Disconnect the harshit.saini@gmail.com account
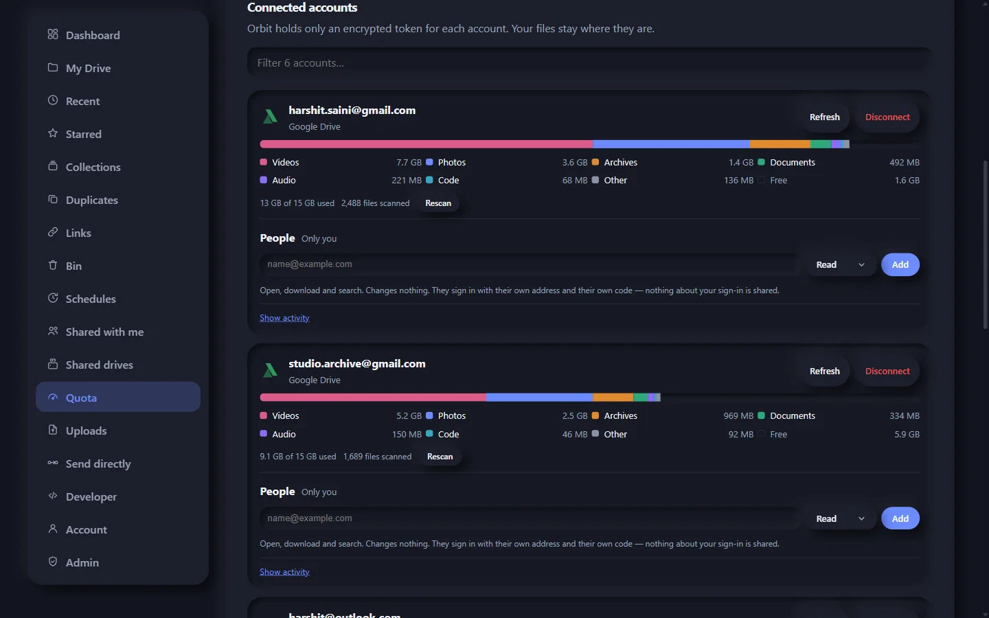This screenshot has height=618, width=989. click(887, 117)
